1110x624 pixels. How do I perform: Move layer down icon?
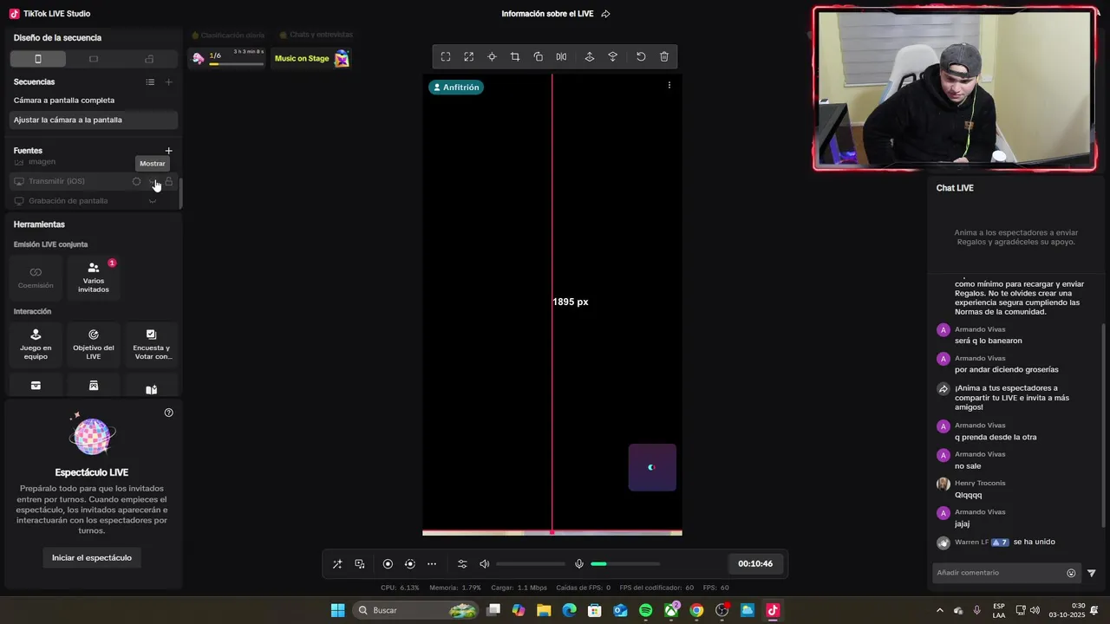pyautogui.click(x=613, y=57)
